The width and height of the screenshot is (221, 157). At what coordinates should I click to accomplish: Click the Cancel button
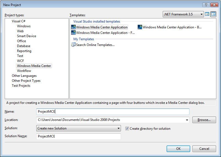pos(204,149)
